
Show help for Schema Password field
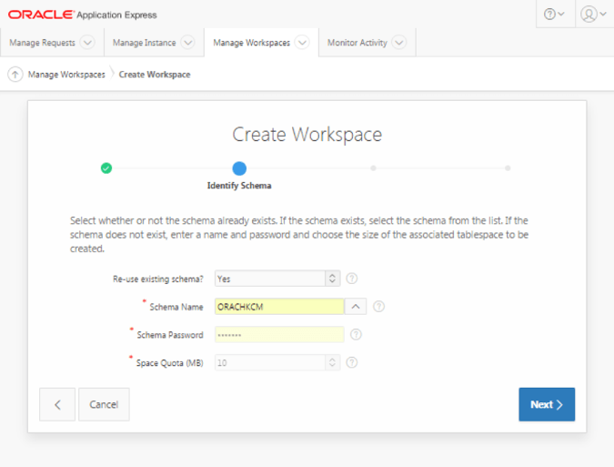356,335
